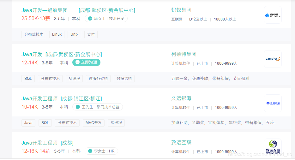Open the 久远银海 company logo
This screenshot has width=295, height=160.
273,103
